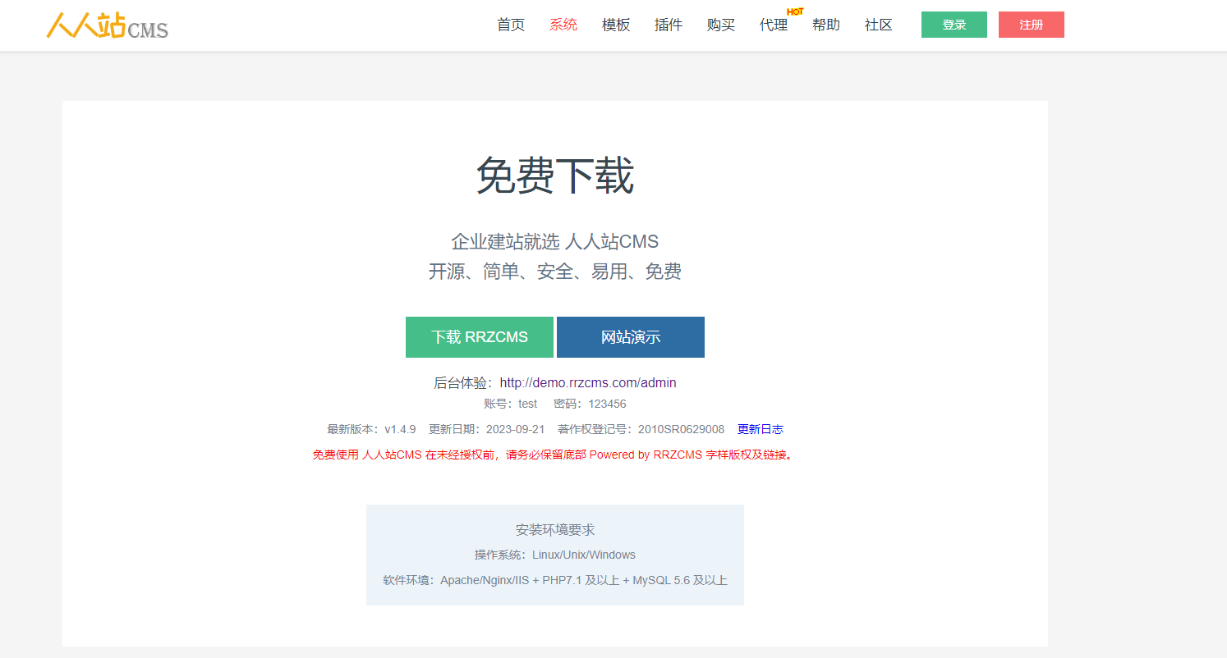Visit the 社区 page
The height and width of the screenshot is (658, 1227).
879,25
